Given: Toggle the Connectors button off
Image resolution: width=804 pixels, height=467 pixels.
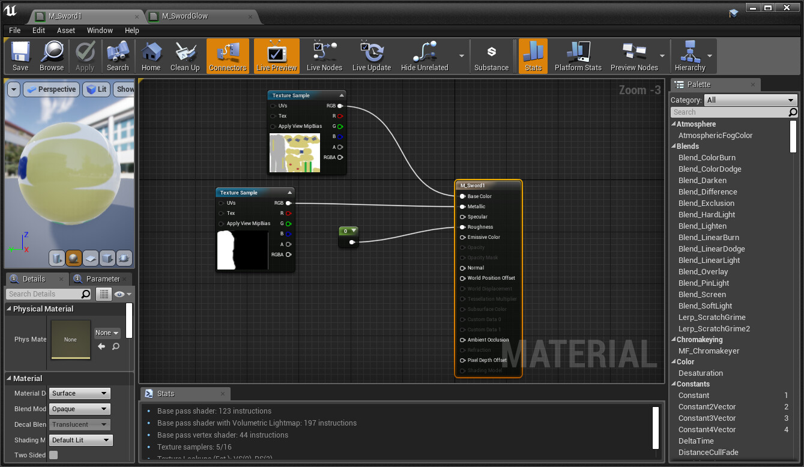Looking at the screenshot, I should (x=228, y=56).
